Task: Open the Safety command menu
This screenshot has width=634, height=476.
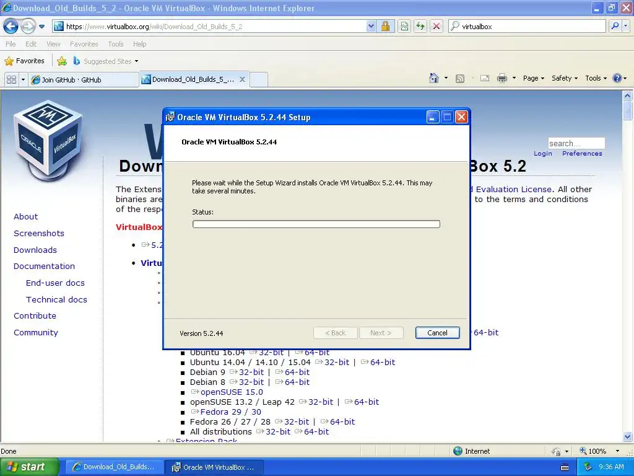Action: click(565, 78)
